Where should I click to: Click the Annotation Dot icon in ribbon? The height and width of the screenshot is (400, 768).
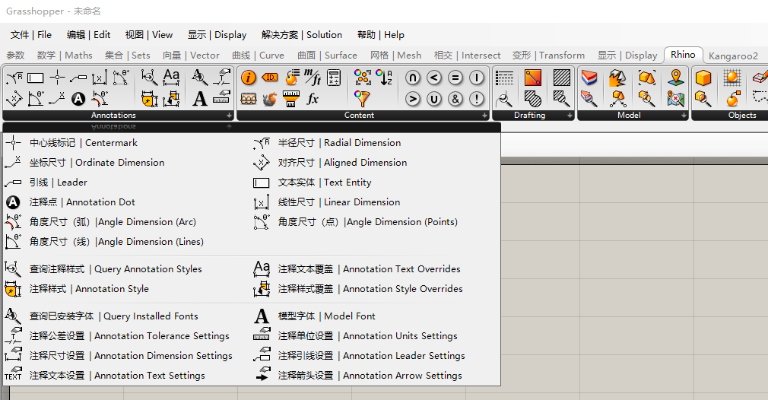[78, 99]
